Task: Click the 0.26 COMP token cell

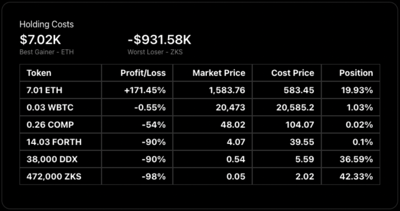Action: (50, 125)
